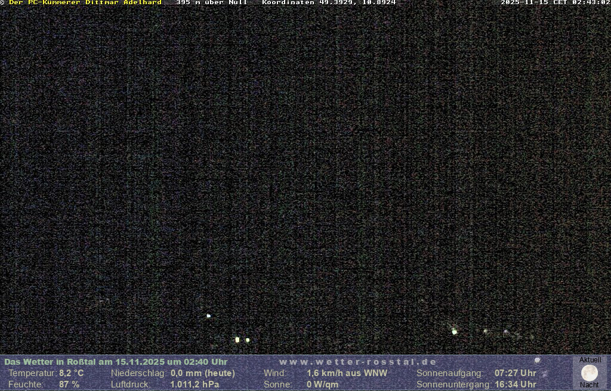Click the copyright symbol in the header
Viewport: 611px width, 391px height.
tap(2, 2)
